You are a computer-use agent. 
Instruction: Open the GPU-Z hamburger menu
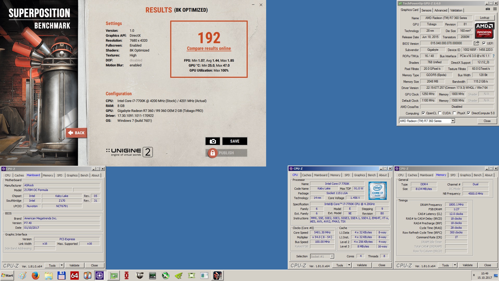495,9
